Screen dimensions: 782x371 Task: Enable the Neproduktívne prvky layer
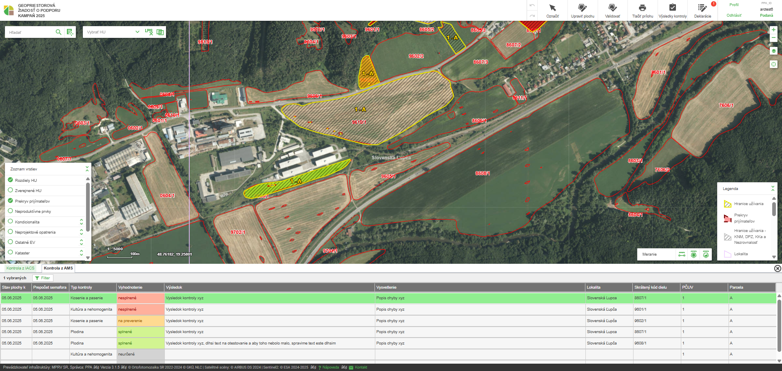pos(11,211)
